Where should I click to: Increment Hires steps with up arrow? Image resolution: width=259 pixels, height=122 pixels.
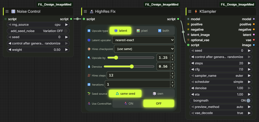pyautogui.click(x=173, y=73)
